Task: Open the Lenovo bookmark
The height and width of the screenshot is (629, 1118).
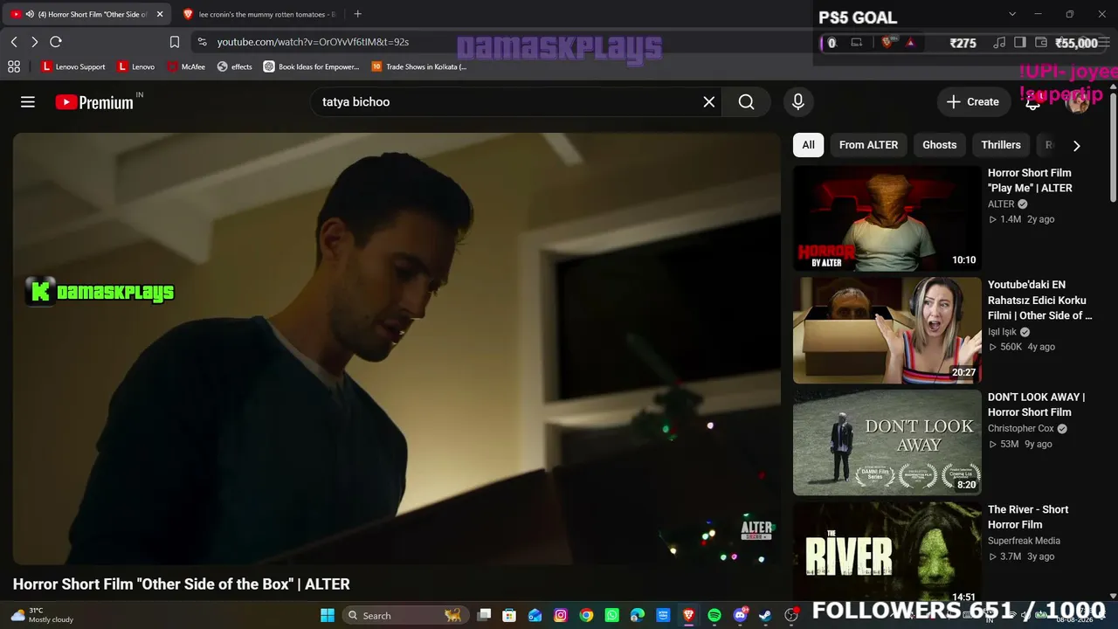Action: point(136,66)
